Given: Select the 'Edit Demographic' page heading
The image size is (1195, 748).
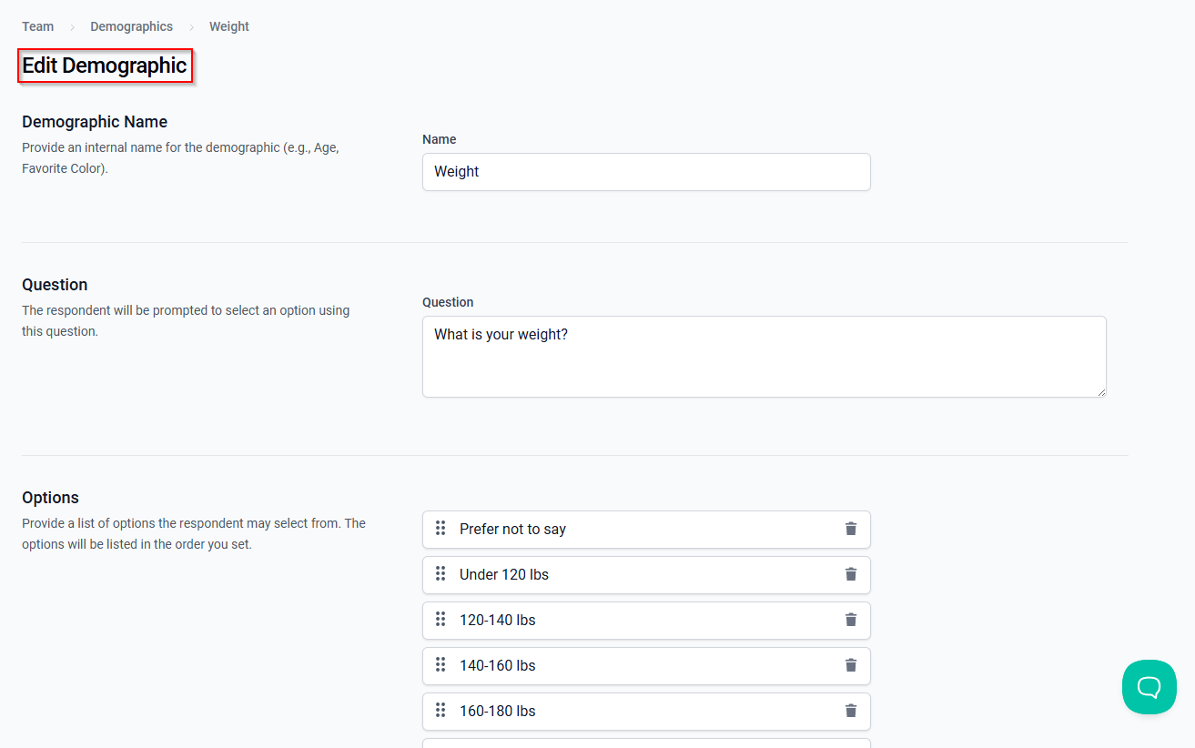Looking at the screenshot, I should 105,66.
